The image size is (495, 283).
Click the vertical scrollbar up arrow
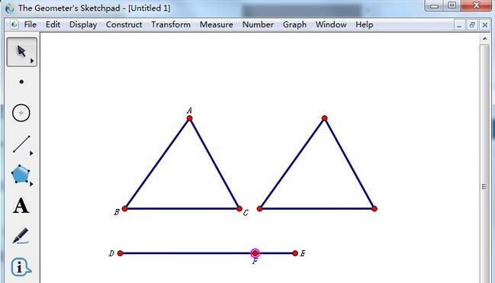tap(484, 39)
